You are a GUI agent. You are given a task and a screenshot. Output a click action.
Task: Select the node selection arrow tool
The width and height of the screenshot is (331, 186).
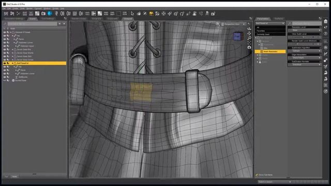click(x=132, y=14)
